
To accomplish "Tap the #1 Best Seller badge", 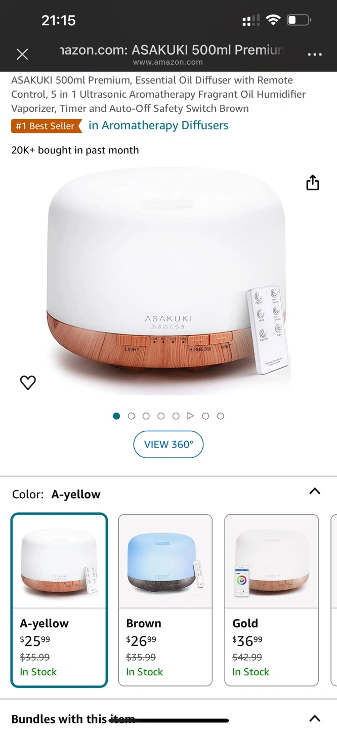I will [47, 126].
